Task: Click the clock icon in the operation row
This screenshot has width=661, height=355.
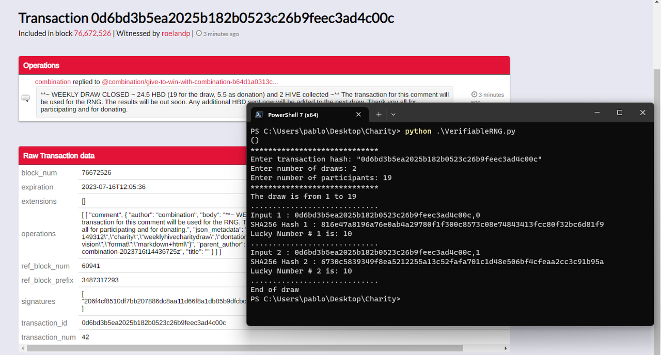Action: click(474, 95)
